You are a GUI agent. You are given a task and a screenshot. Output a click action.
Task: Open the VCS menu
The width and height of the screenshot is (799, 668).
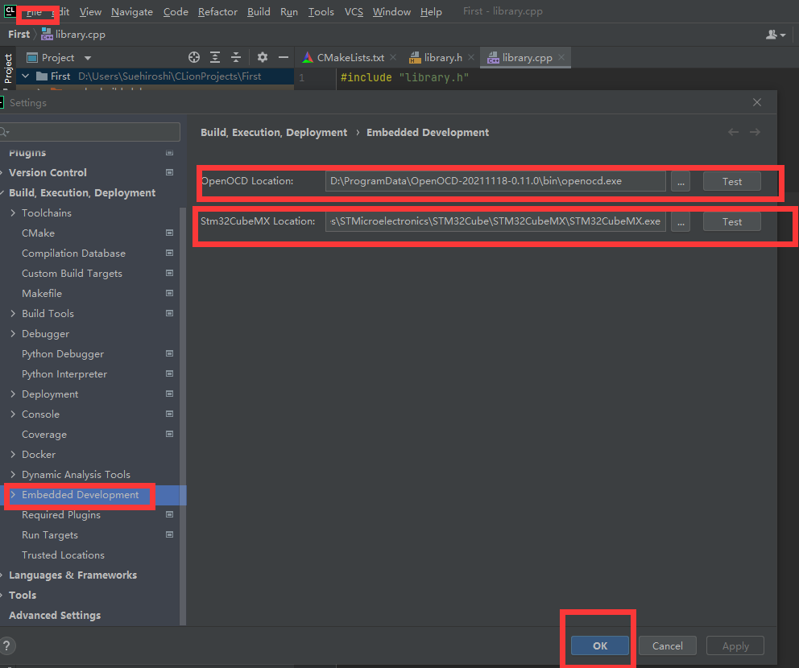pyautogui.click(x=354, y=12)
